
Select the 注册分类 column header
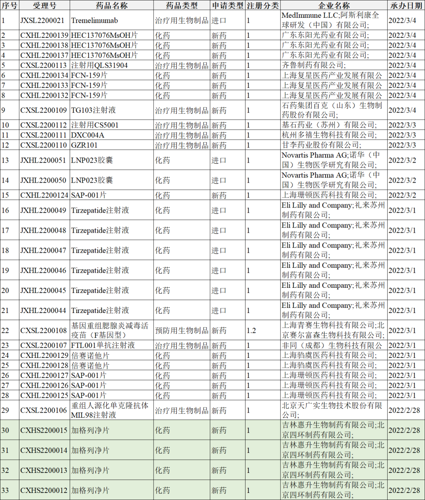point(263,5)
